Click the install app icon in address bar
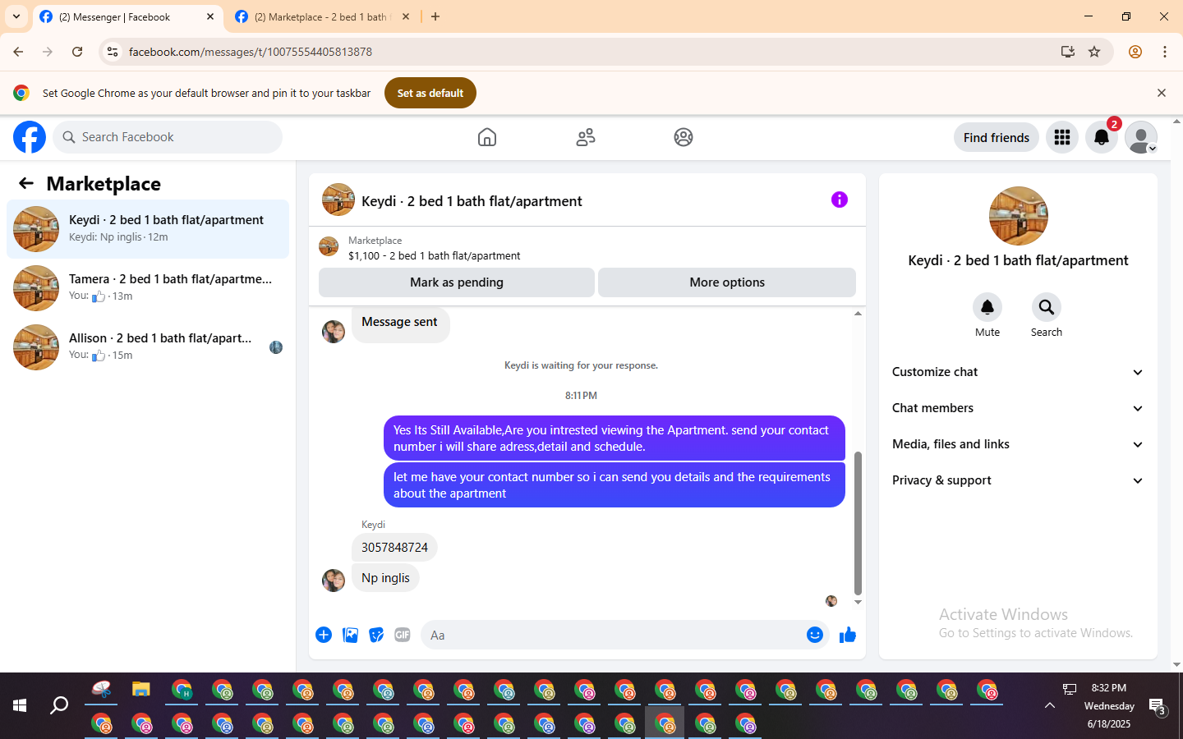Screen dimensions: 1183x739 1068,52
